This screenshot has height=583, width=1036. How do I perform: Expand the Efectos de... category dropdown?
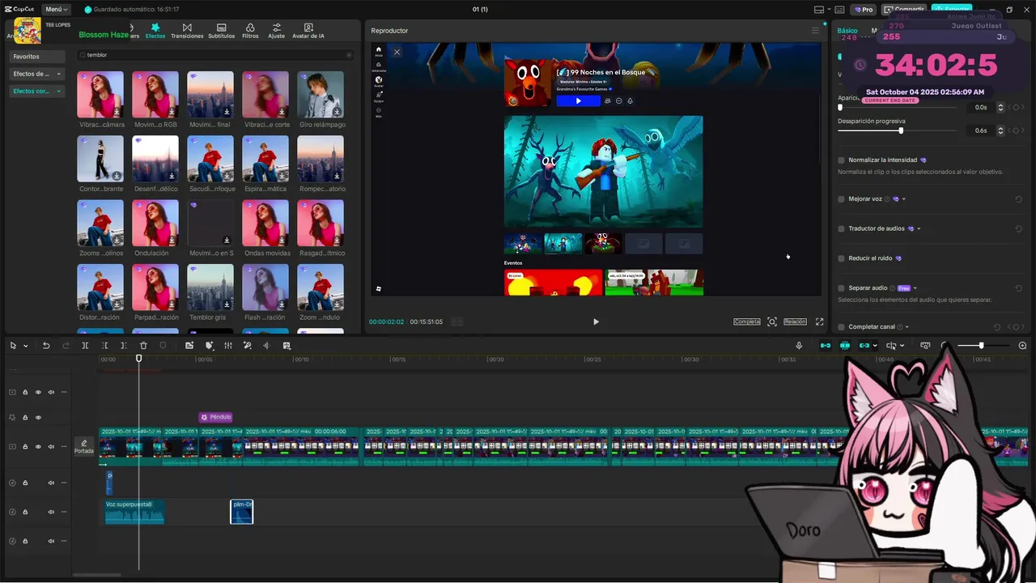coord(58,74)
